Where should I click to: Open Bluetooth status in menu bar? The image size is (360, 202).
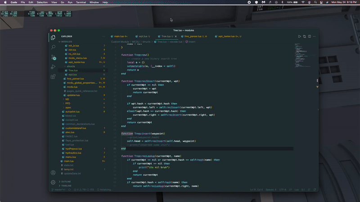click(283, 2)
